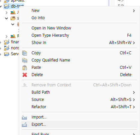This screenshot has width=140, height=135.
Task: Click the Alt+Shift+W shortcut text
Action: click(x=120, y=43)
